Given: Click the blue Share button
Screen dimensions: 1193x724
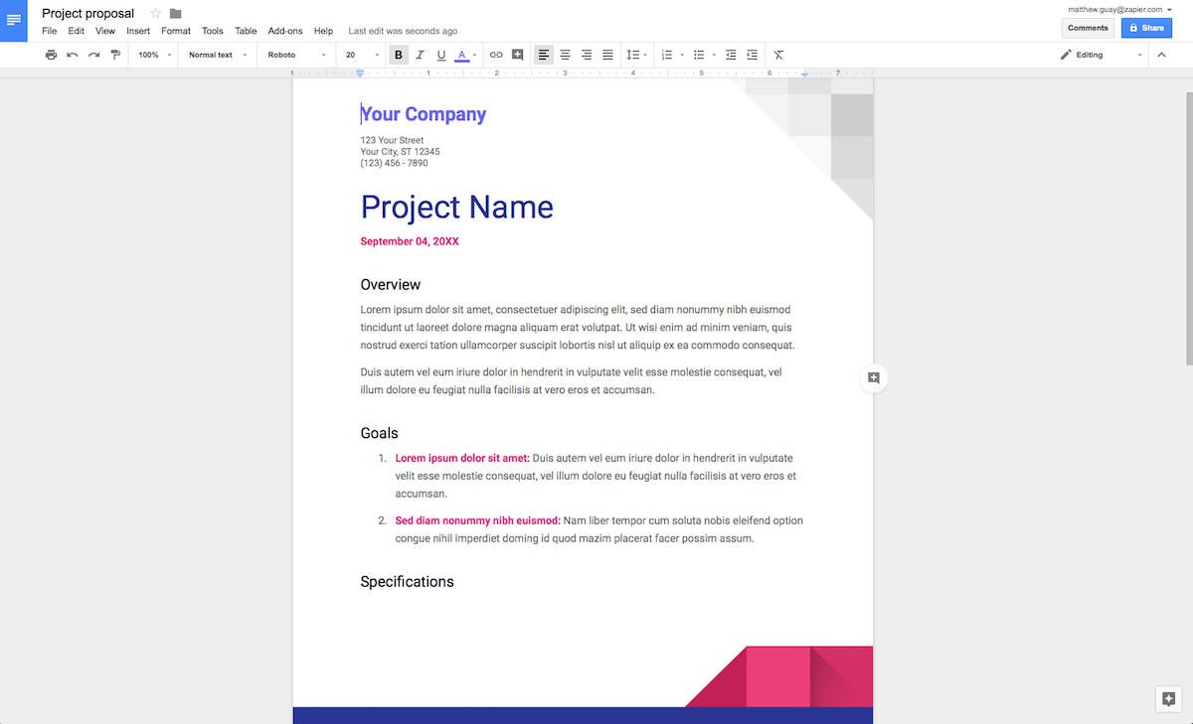Looking at the screenshot, I should coord(1146,28).
